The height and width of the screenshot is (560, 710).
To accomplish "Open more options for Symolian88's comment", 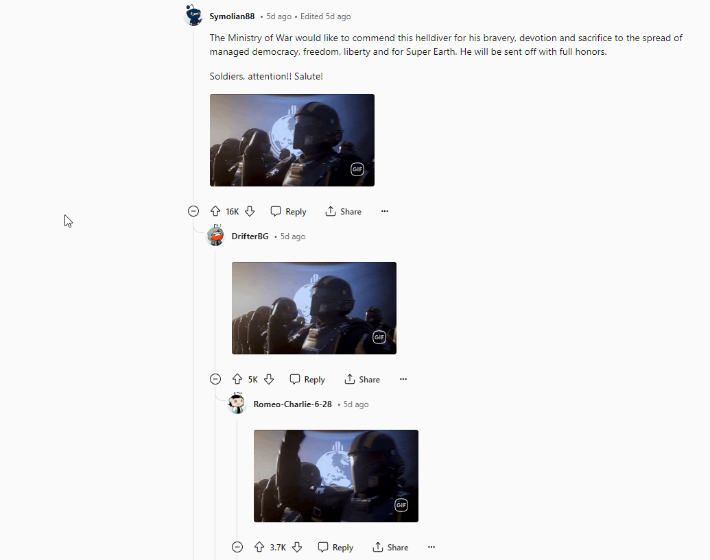I will (385, 211).
